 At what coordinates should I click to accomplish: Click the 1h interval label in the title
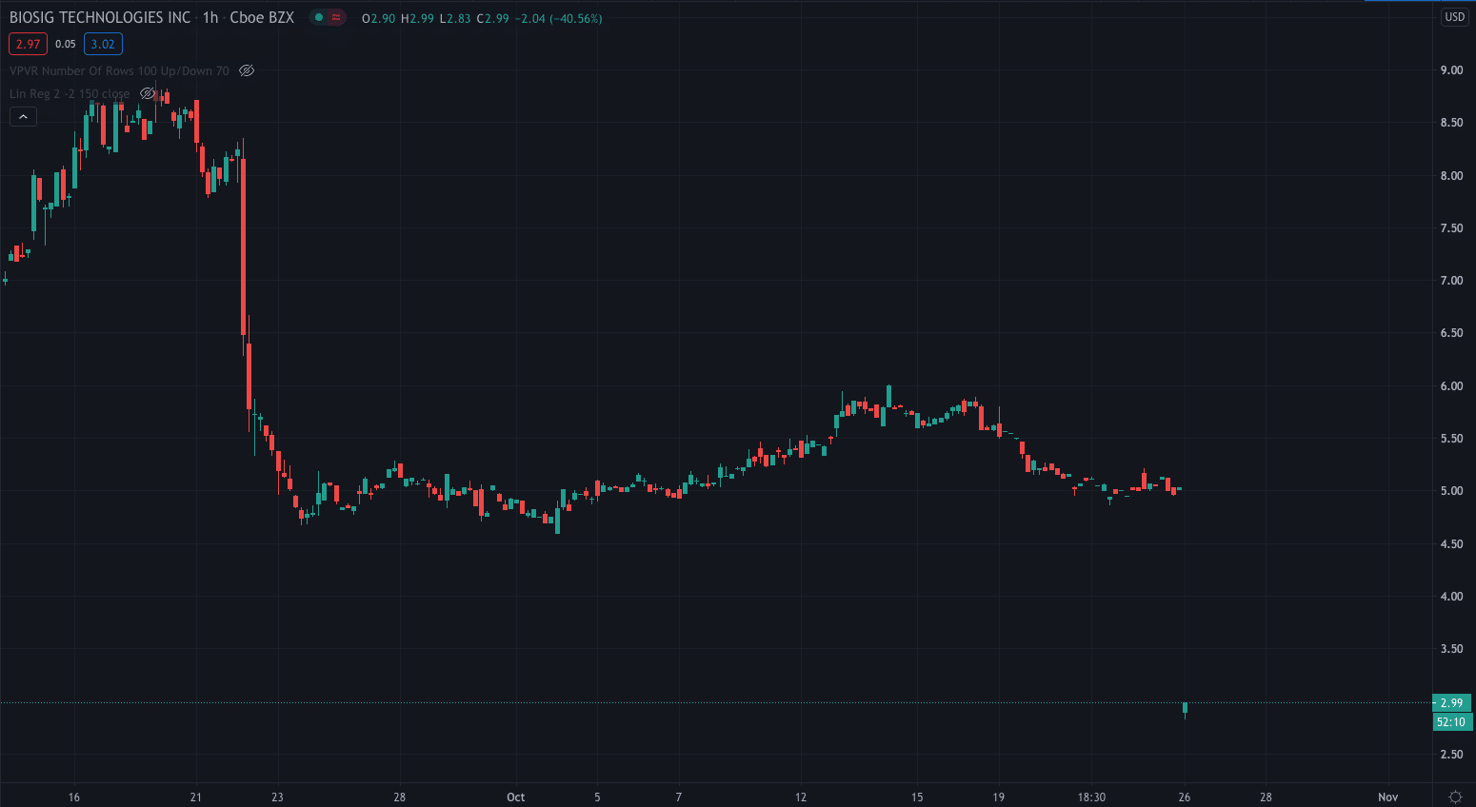coord(210,17)
